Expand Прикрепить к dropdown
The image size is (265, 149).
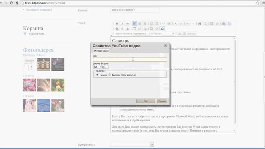(x=152, y=144)
